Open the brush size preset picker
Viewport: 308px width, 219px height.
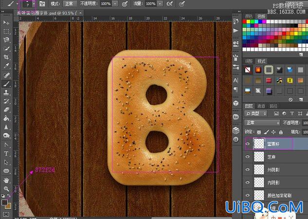coord(34,4)
